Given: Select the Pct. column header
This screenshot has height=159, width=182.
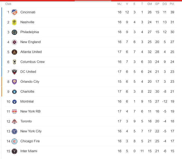Looking at the screenshot, I should 172,4.
